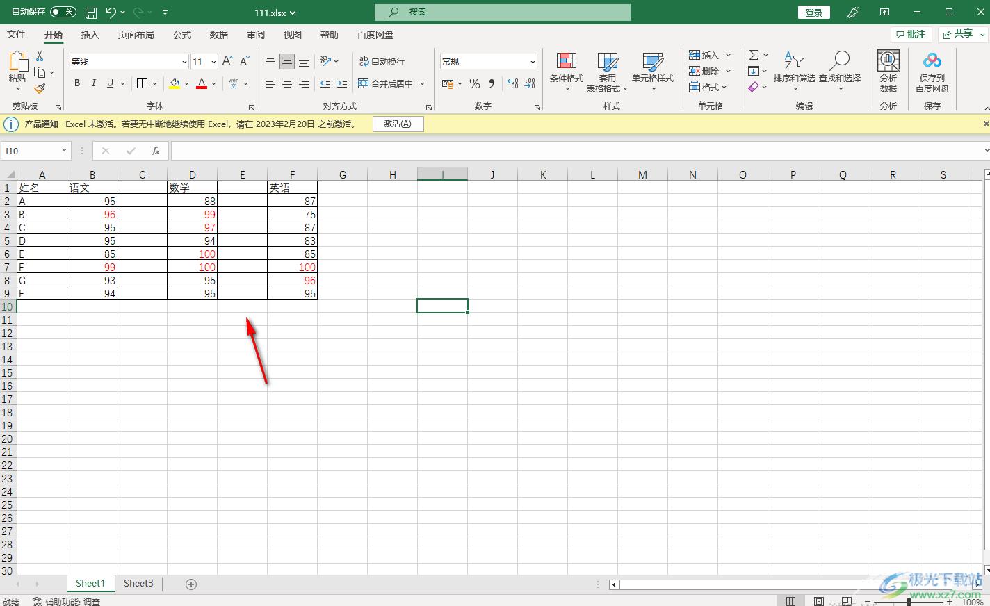Click the Borders grid icon
This screenshot has width=990, height=606.
pyautogui.click(x=142, y=83)
